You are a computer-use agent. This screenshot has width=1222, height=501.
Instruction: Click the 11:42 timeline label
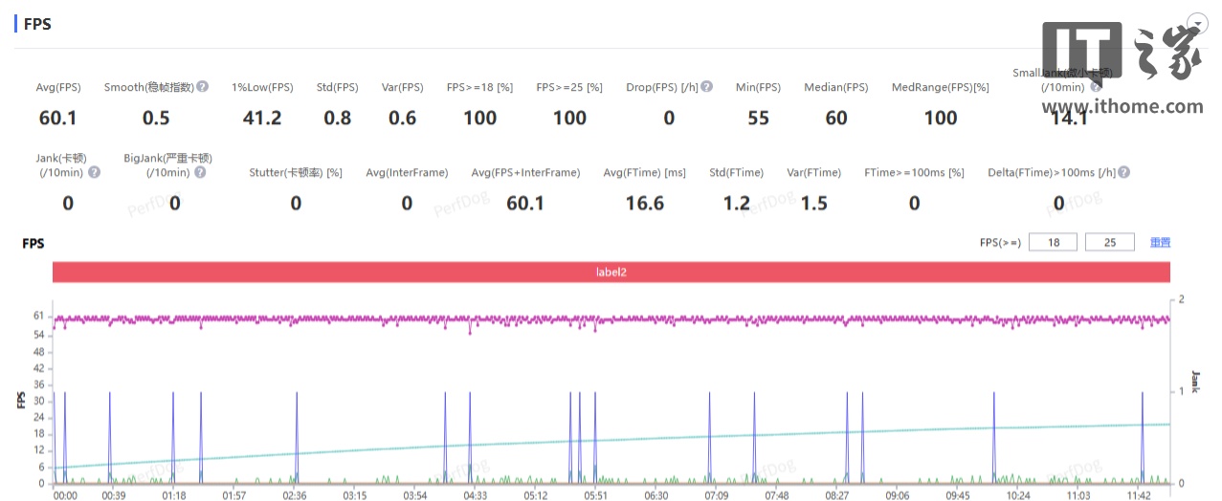(x=1138, y=495)
